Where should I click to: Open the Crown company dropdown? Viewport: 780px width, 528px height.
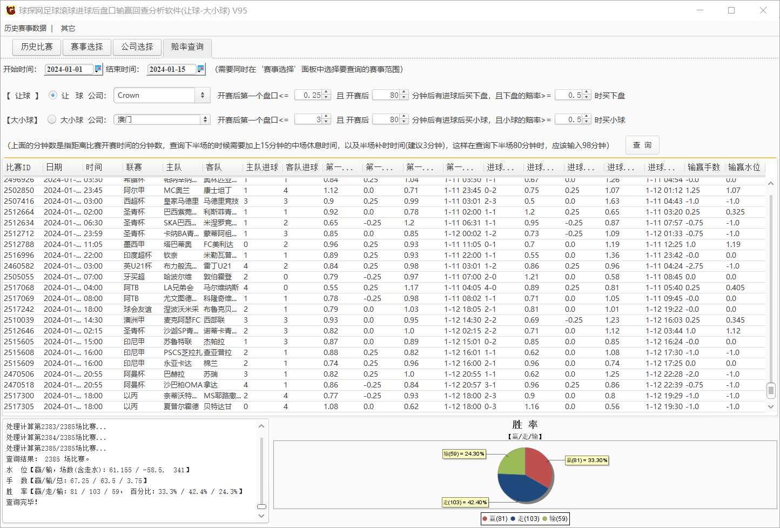(x=202, y=95)
